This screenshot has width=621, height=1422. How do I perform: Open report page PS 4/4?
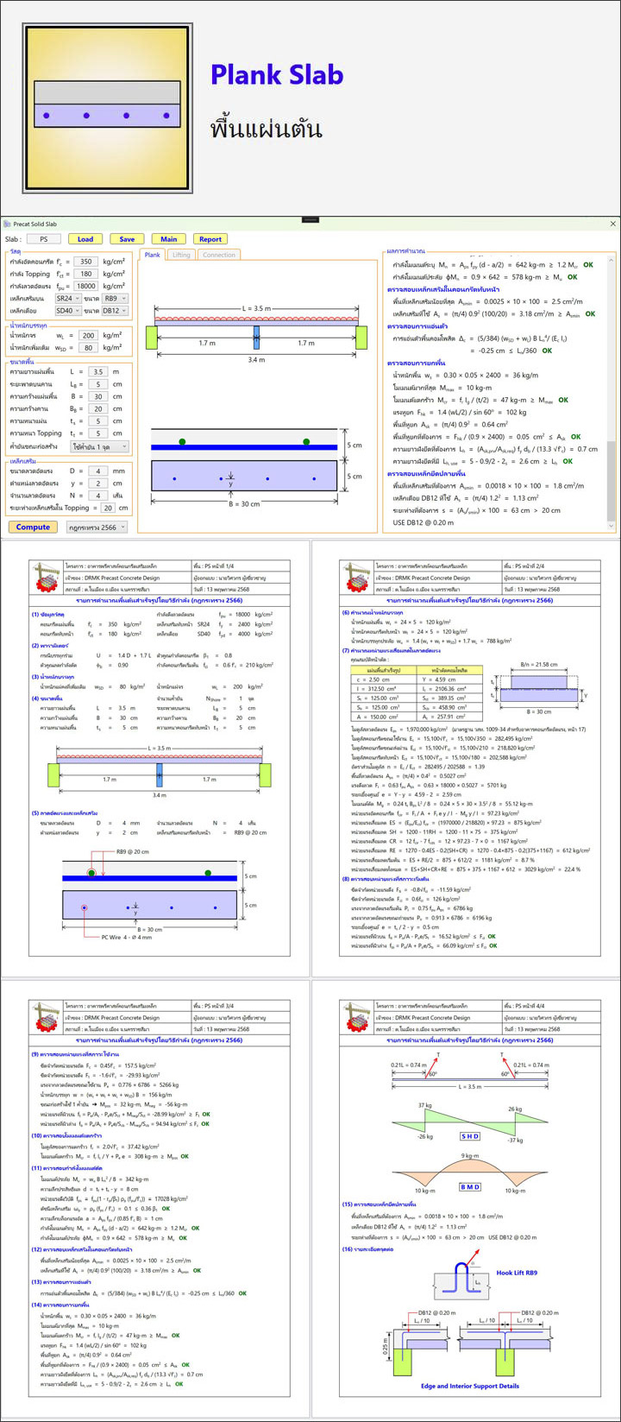point(467,1199)
